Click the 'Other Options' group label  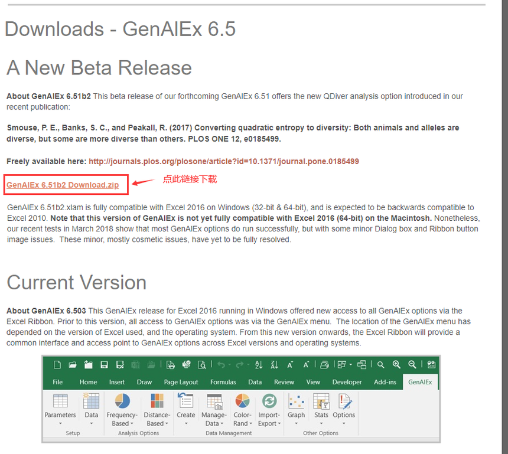[321, 433]
